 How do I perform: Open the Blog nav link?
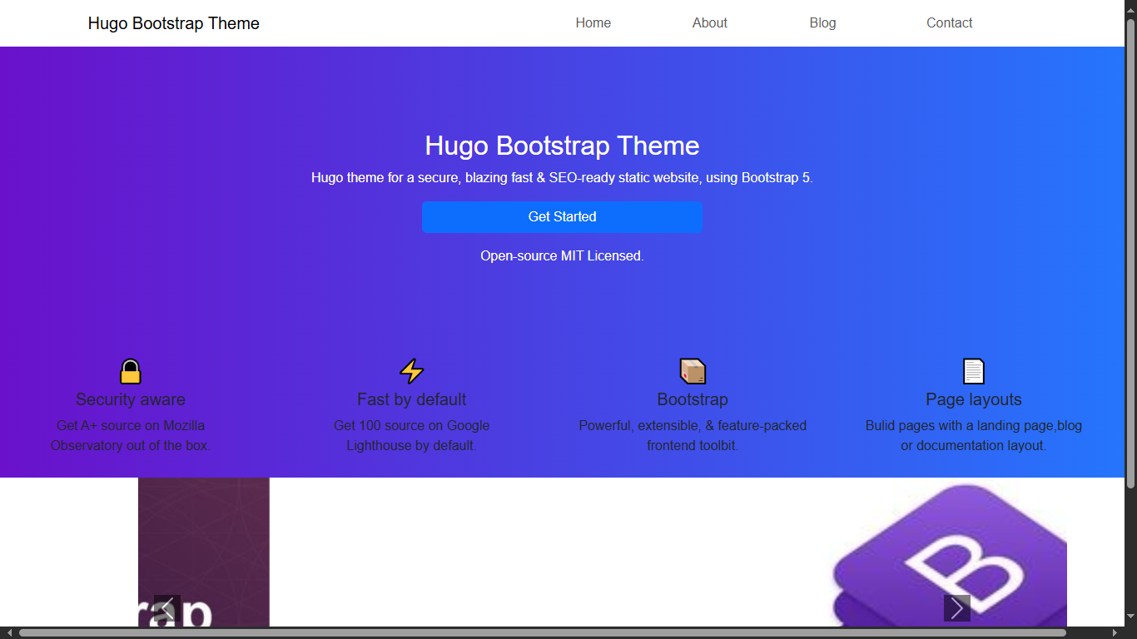coord(822,23)
